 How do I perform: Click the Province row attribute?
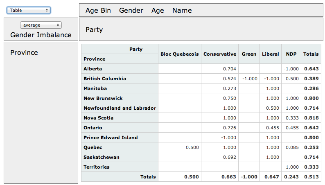(x=24, y=52)
